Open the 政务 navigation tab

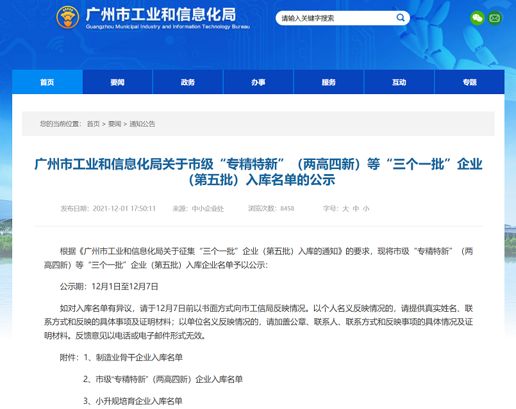pos(188,82)
